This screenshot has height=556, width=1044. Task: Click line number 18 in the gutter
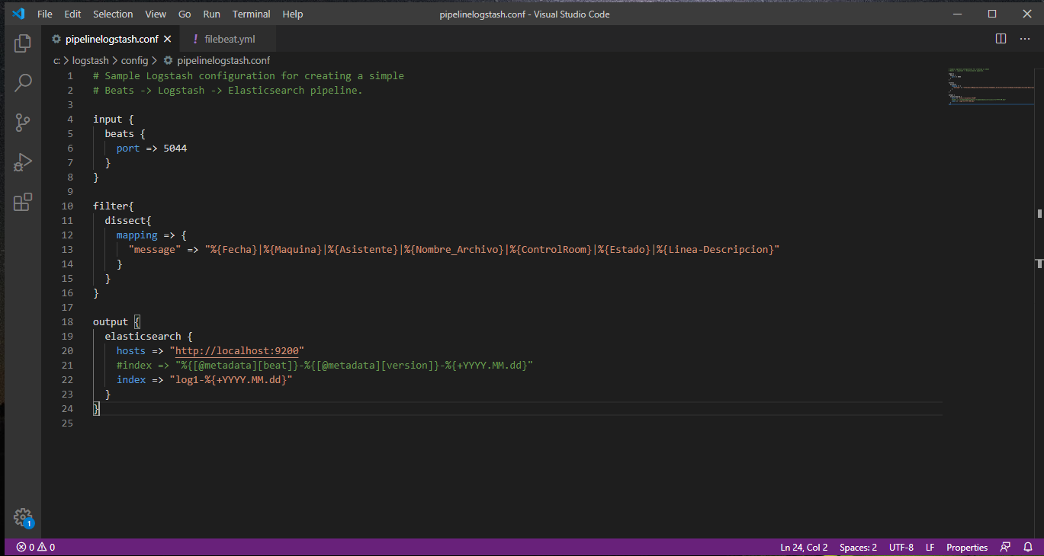click(68, 322)
